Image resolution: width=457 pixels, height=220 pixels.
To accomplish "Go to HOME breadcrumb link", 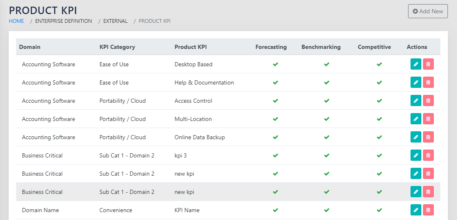I will 17,21.
